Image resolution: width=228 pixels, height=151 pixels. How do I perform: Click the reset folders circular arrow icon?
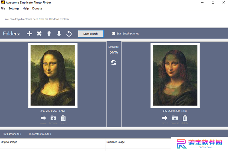[69, 34]
